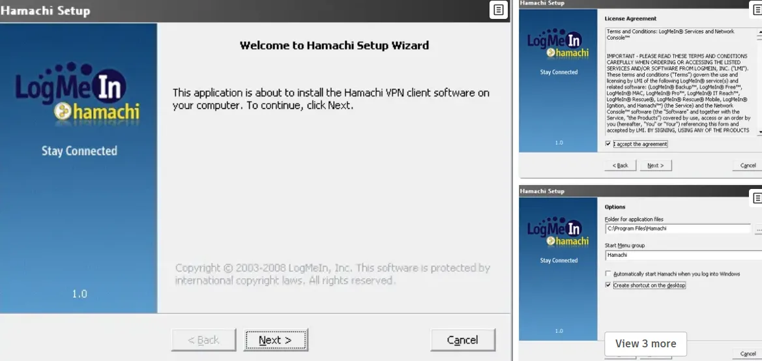The image size is (762, 361).
Task: Open 'View 3 more' images
Action: coord(645,343)
